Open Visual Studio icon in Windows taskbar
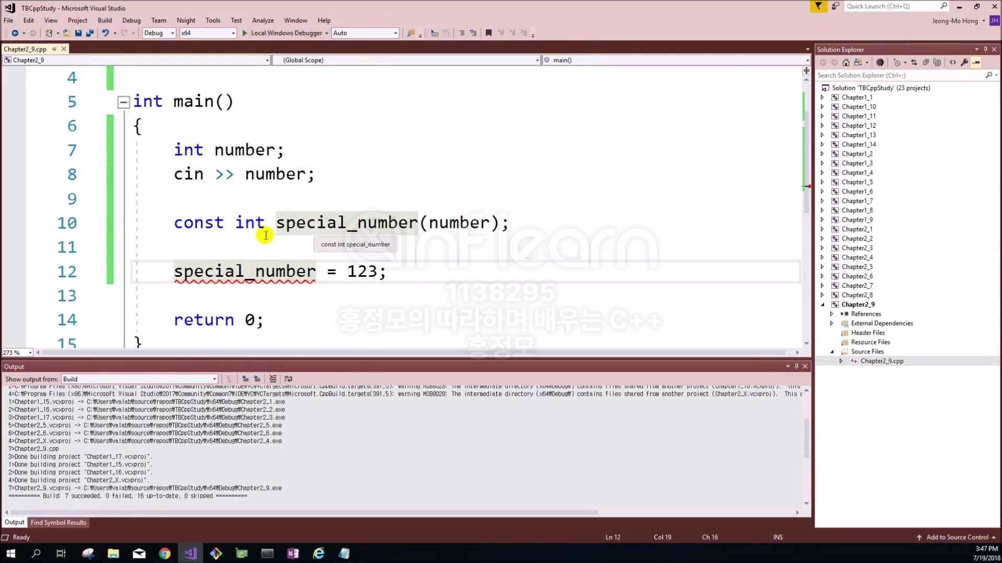Viewport: 1002px width, 563px height. [190, 553]
